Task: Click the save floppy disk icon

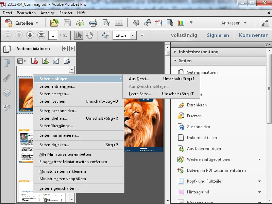Action: point(67,23)
